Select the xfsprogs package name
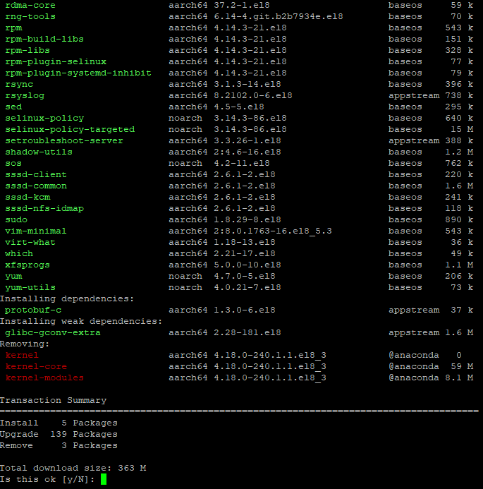Viewport: 483px width, 489px height. (x=27, y=265)
